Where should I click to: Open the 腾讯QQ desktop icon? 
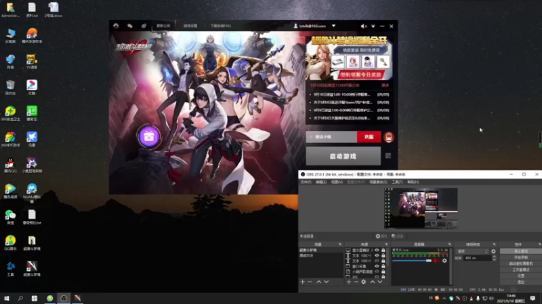coord(10,165)
